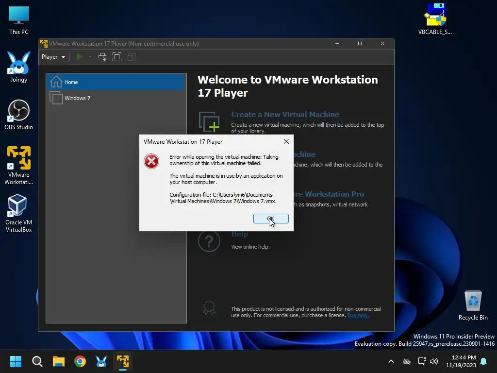This screenshot has height=373, width=497.
Task: Open the Recycle Bin desktop icon
Action: [x=473, y=305]
